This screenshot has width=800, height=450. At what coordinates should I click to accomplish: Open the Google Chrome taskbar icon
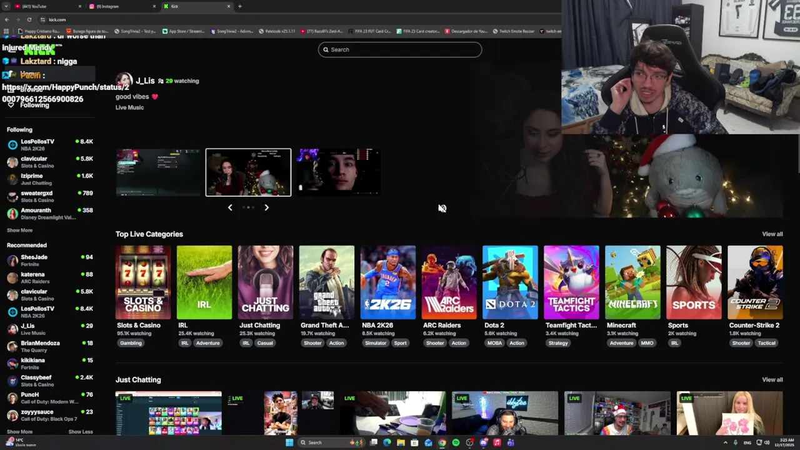pyautogui.click(x=442, y=442)
